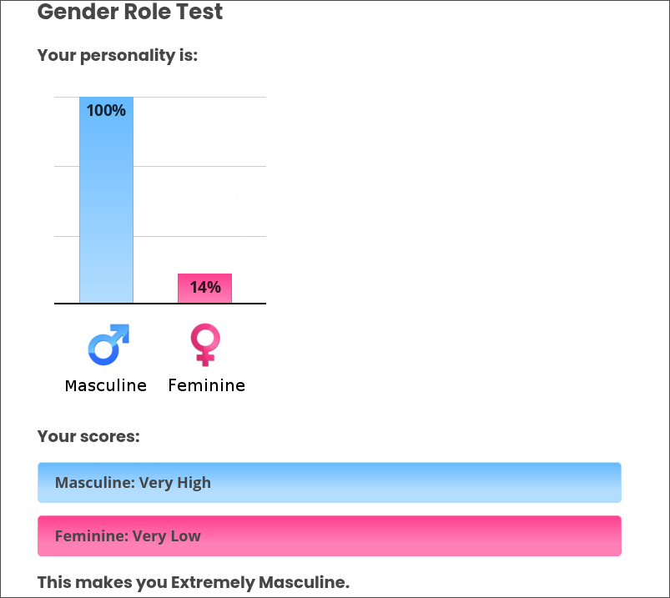
Task: Click the Feminine label under the chart
Action: (x=206, y=385)
